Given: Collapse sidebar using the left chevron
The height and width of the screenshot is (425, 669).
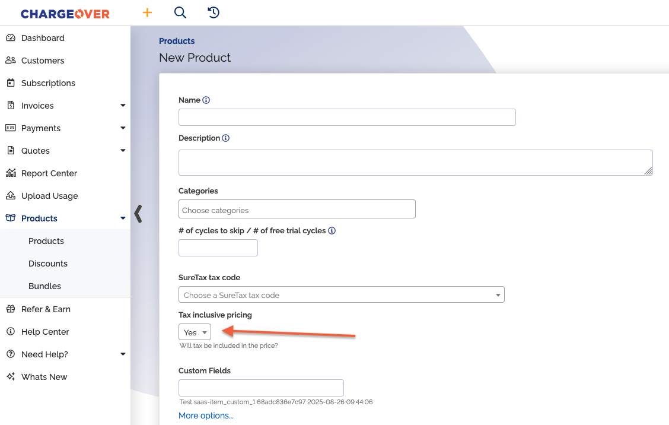Looking at the screenshot, I should coord(138,214).
